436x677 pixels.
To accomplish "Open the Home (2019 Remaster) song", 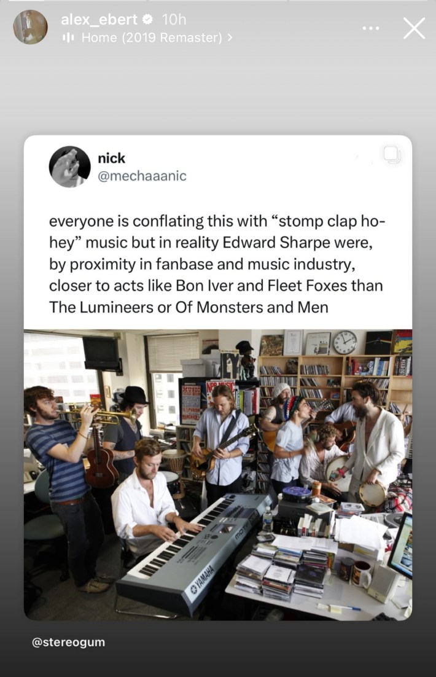I will point(152,38).
